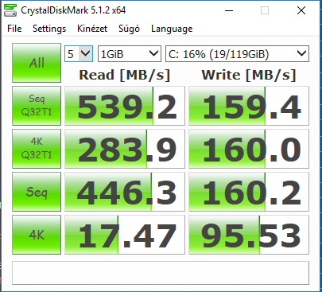Expand the 1GiB test size dropdown
Image resolution: width=322 pixels, height=292 pixels.
[130, 54]
